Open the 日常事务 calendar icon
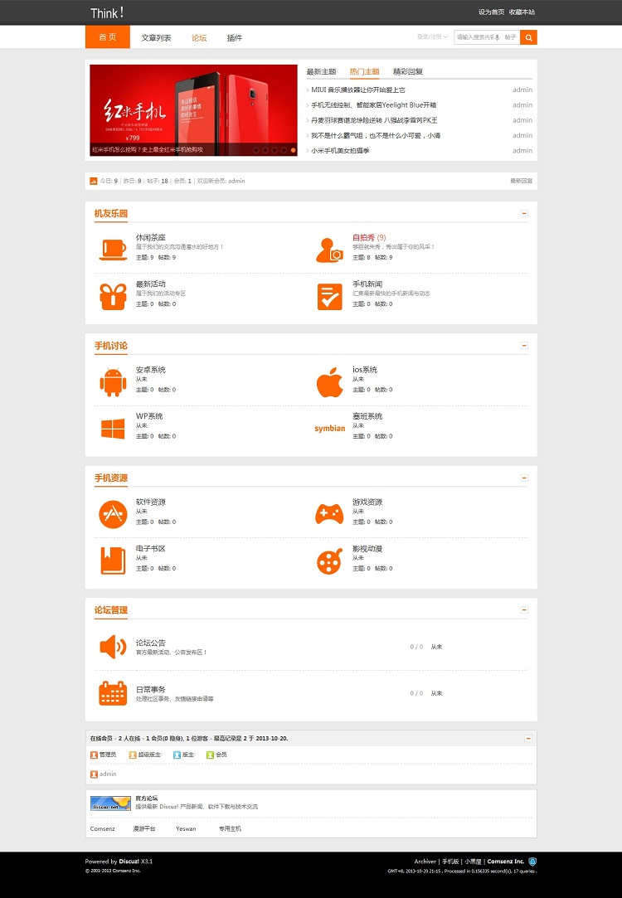This screenshot has width=622, height=898. click(x=113, y=693)
